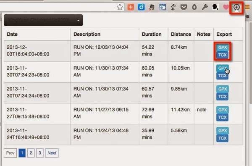The width and height of the screenshot is (252, 166).
Task: Export TCX for 9.85km run
Action: click(x=223, y=97)
